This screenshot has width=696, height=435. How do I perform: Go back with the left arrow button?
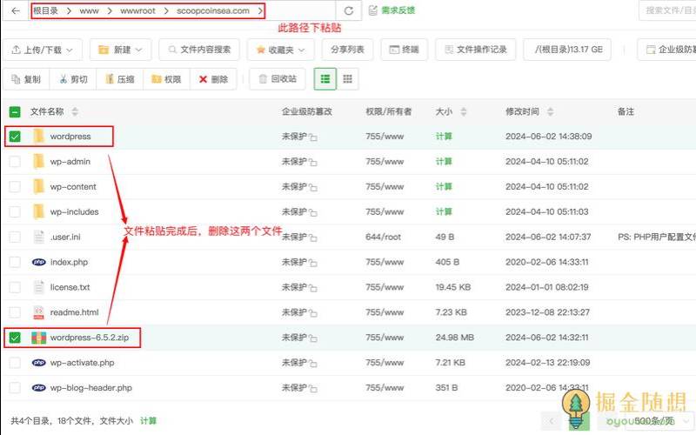(16, 10)
